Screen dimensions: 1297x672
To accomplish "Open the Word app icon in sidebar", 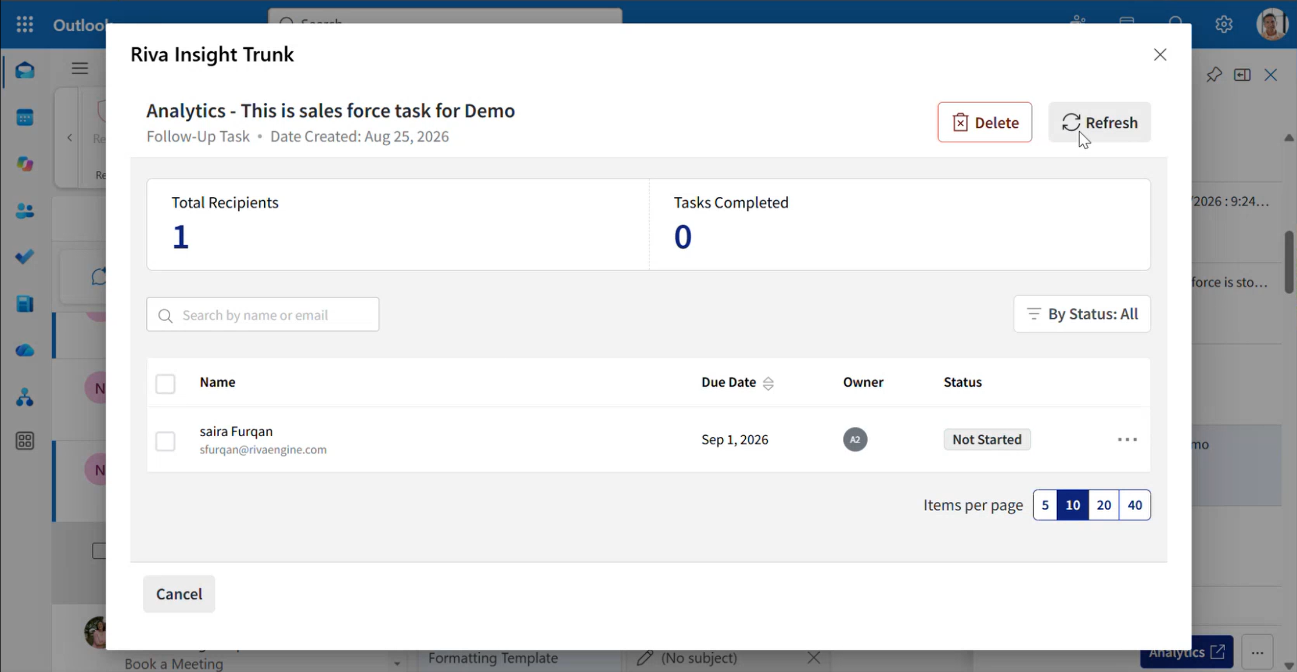I will coord(25,304).
